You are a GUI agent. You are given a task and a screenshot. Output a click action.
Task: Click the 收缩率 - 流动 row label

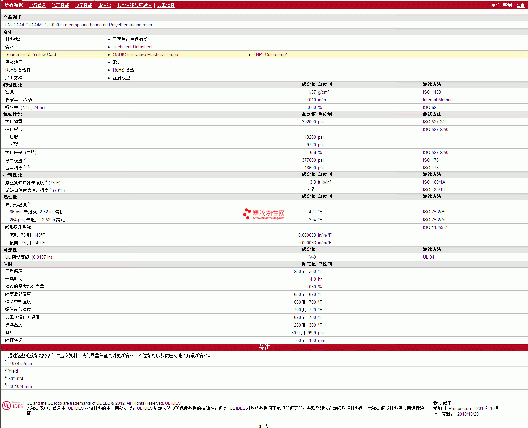(x=19, y=100)
